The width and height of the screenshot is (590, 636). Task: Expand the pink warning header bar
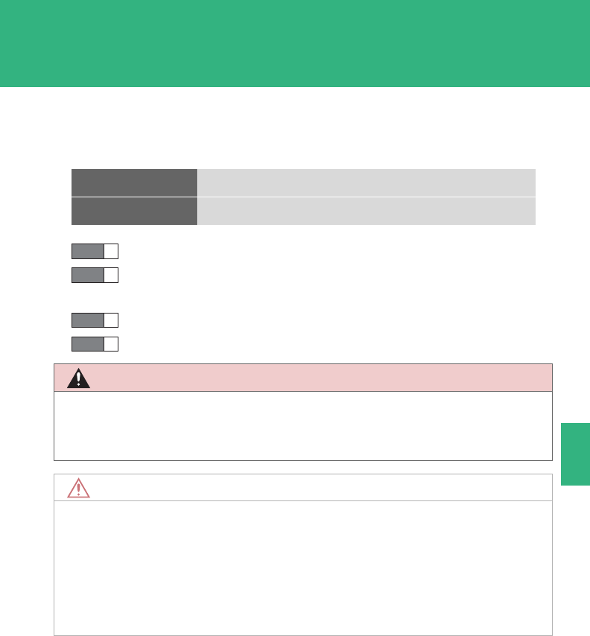(313, 378)
